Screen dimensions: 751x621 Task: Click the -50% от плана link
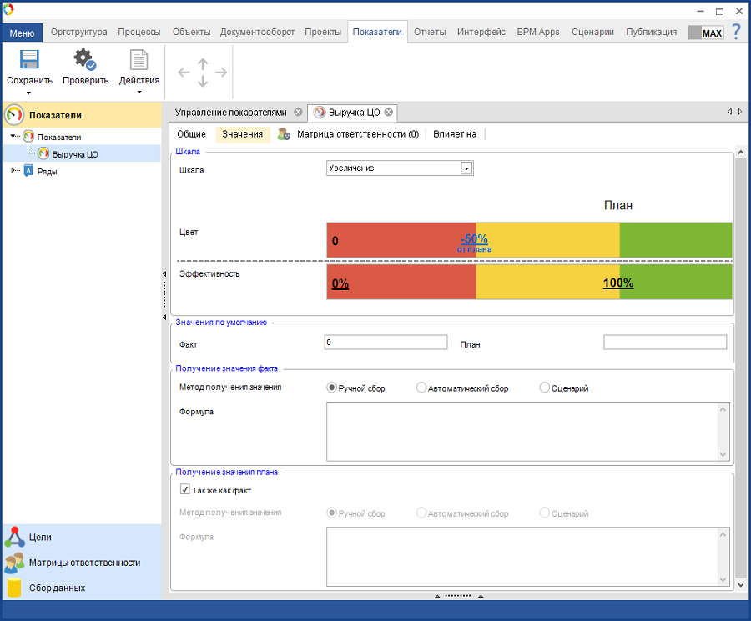coord(474,241)
